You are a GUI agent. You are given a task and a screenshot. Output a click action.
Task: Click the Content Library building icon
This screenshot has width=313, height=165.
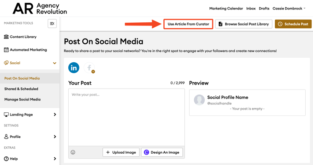click(6, 37)
